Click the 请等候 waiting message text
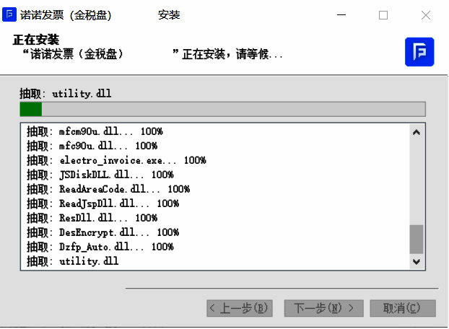This screenshot has height=329, width=449. tap(259, 54)
